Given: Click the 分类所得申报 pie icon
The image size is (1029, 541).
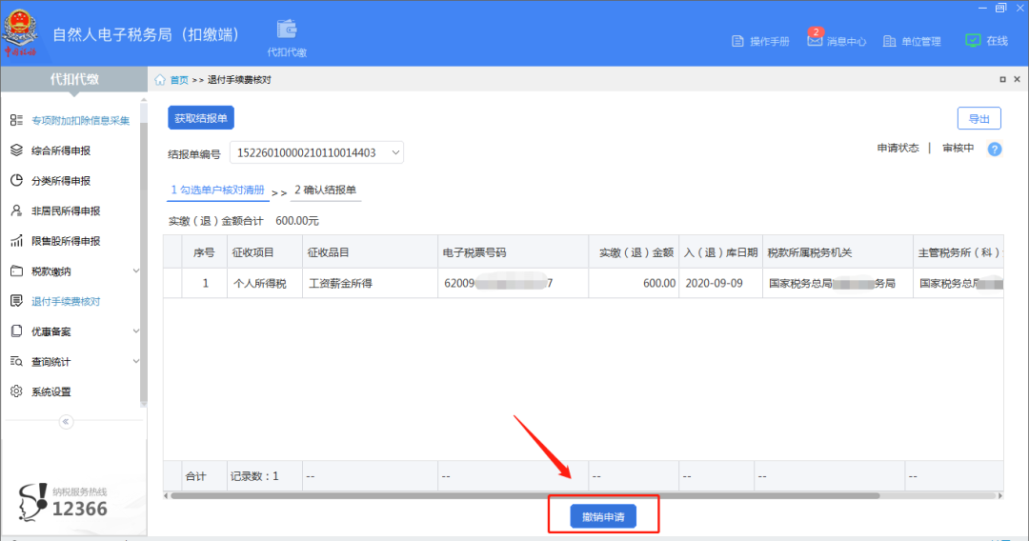Looking at the screenshot, I should (16, 180).
